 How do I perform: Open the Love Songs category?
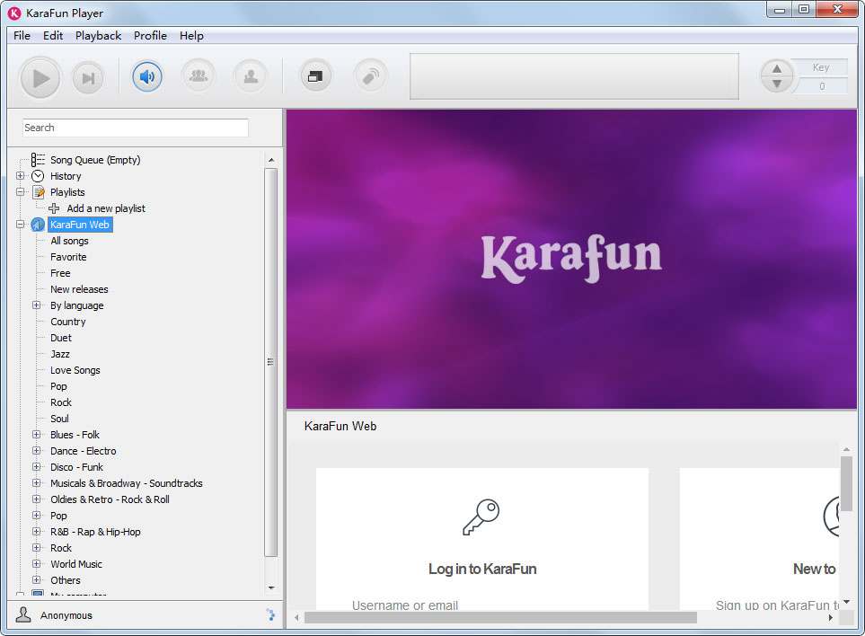click(75, 370)
